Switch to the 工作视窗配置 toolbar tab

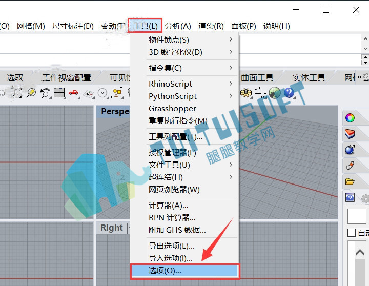point(67,77)
